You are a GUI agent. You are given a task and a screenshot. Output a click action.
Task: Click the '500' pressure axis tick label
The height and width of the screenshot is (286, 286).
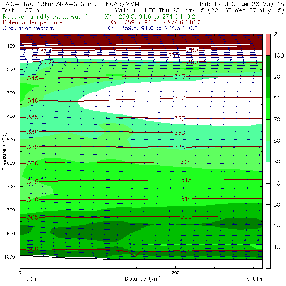11,140
